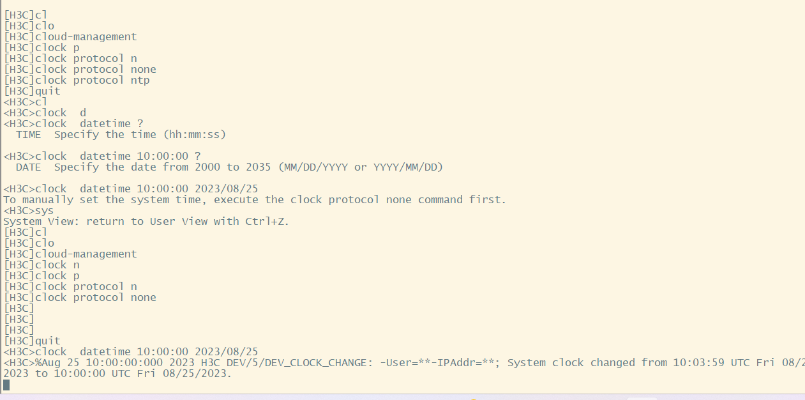Click the '<H3C>cl' partial command line

pyautogui.click(x=26, y=102)
